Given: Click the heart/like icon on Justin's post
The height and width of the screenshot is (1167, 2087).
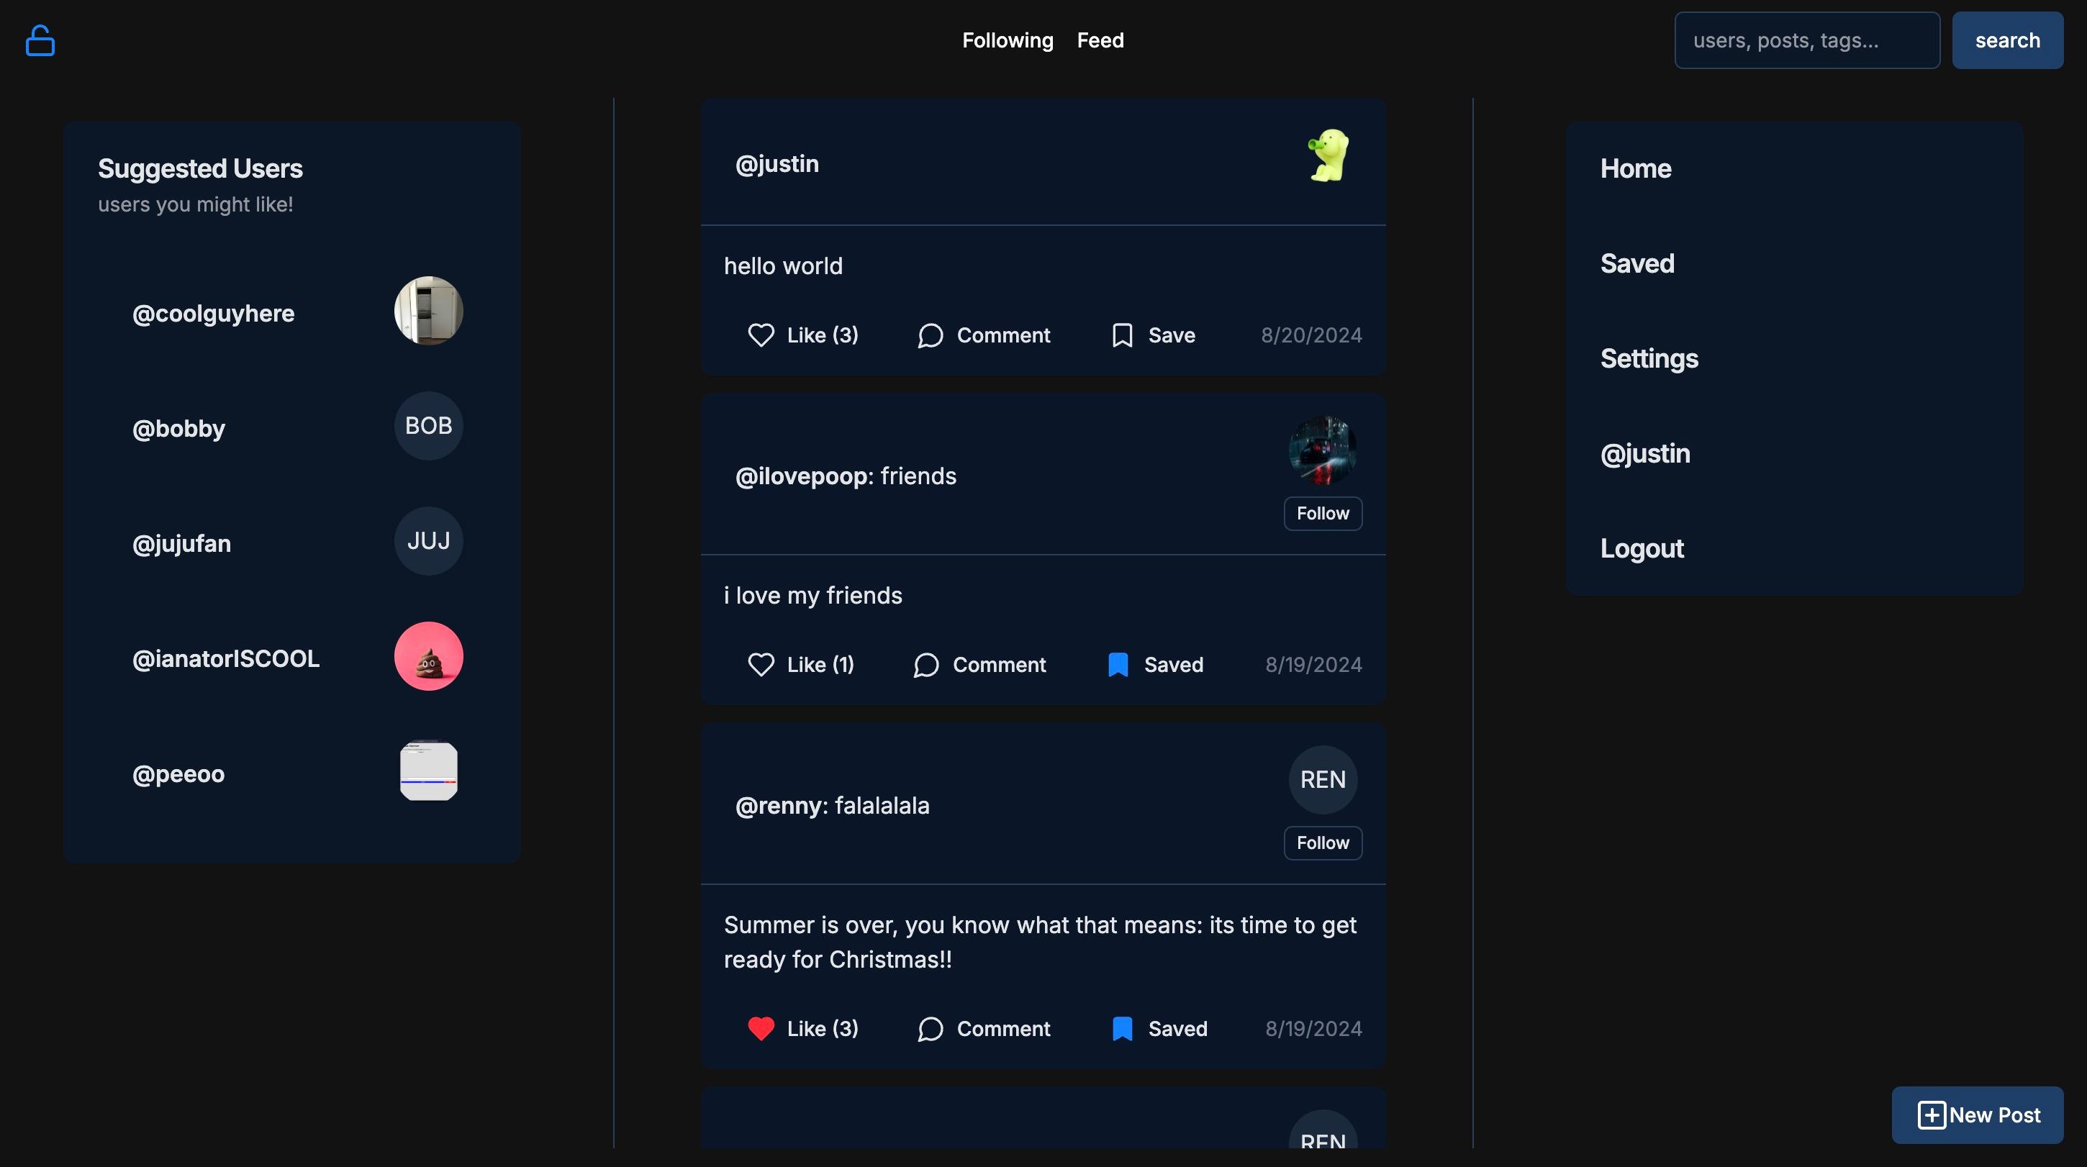Looking at the screenshot, I should (x=760, y=335).
